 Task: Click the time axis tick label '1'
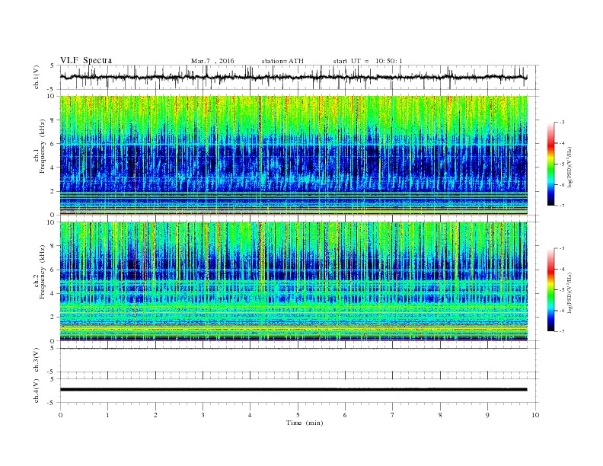click(x=107, y=415)
